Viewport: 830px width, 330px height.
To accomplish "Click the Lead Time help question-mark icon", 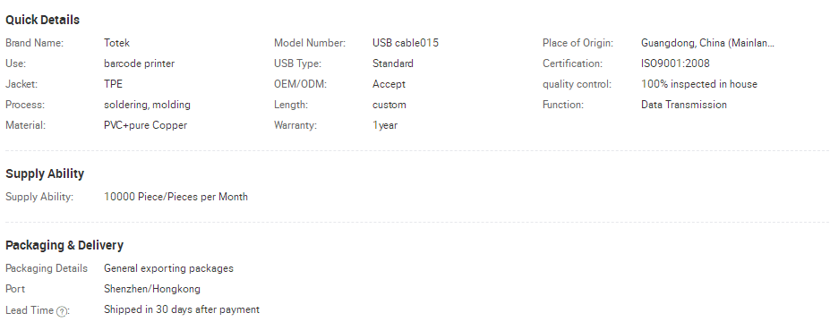I will [x=62, y=311].
